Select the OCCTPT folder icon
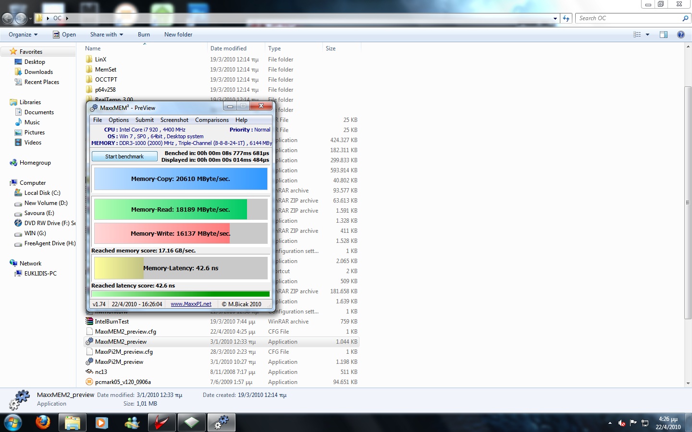Viewport: 692px width, 432px height. pos(89,80)
